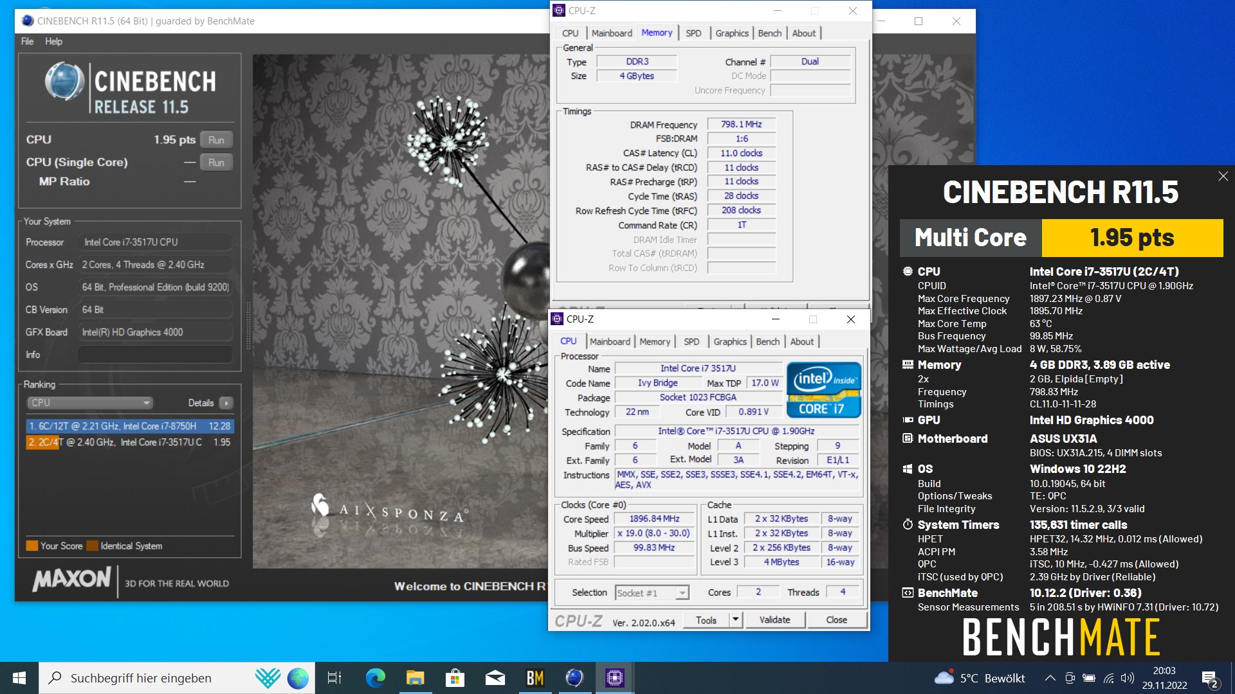
Task: Click the 1.95 pts score in BenchMate panel
Action: [1132, 238]
